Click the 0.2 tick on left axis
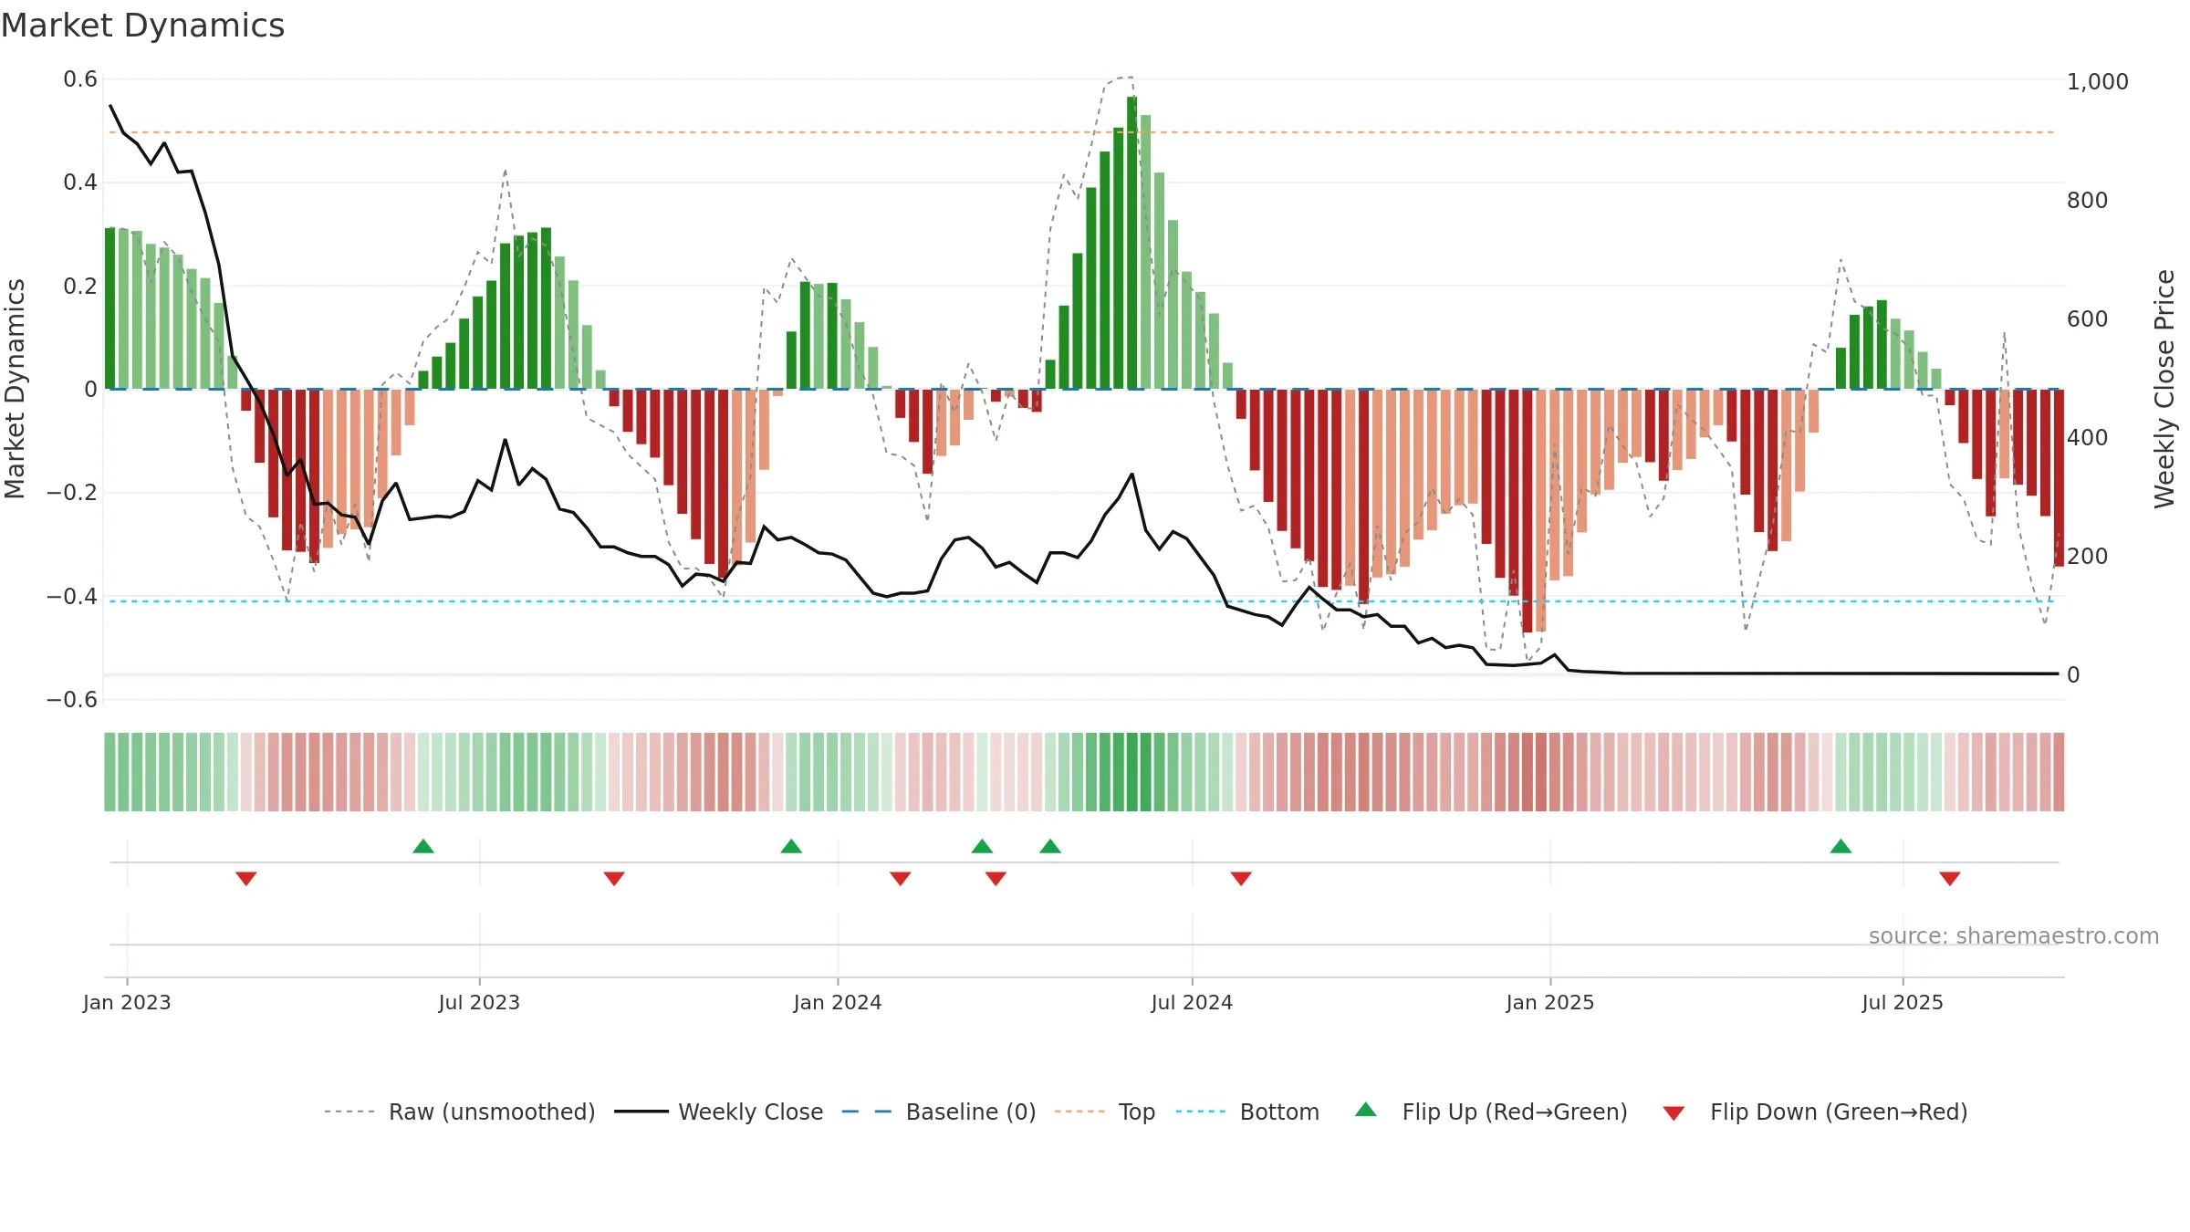This screenshot has width=2190, height=1232. tap(80, 287)
